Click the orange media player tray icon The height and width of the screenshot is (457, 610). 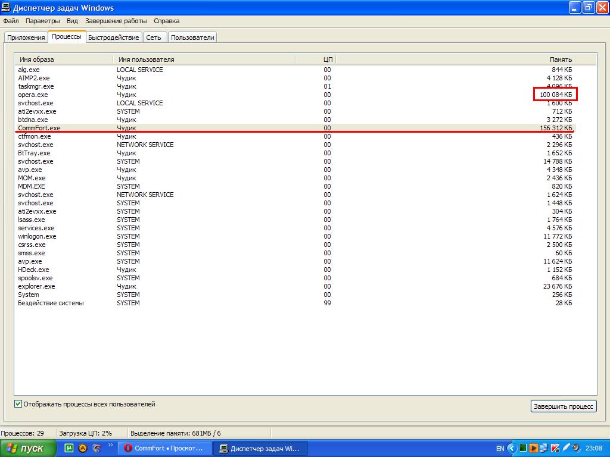pos(534,448)
